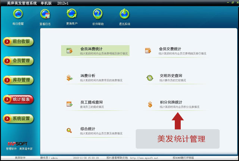This screenshot has height=161, width=239.
Task: Click the 积分兑换统计 dollar icon
Action: pos(149,104)
